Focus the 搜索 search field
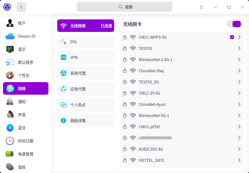Image resolution: width=249 pixels, height=173 pixels. (x=124, y=7)
